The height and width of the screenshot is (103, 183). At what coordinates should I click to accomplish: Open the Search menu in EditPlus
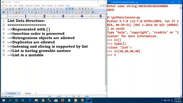pos(21,5)
